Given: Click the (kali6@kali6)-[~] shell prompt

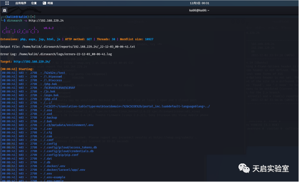Looking at the screenshot, I should (x=20, y=17).
